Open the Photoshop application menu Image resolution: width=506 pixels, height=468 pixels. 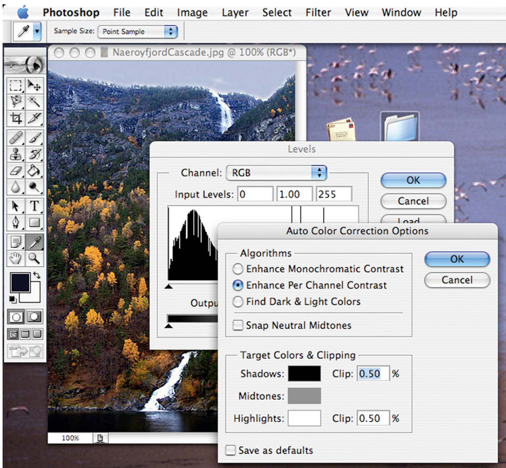click(x=71, y=12)
